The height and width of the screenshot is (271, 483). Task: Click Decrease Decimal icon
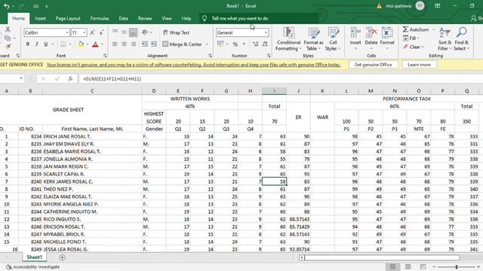pyautogui.click(x=265, y=44)
